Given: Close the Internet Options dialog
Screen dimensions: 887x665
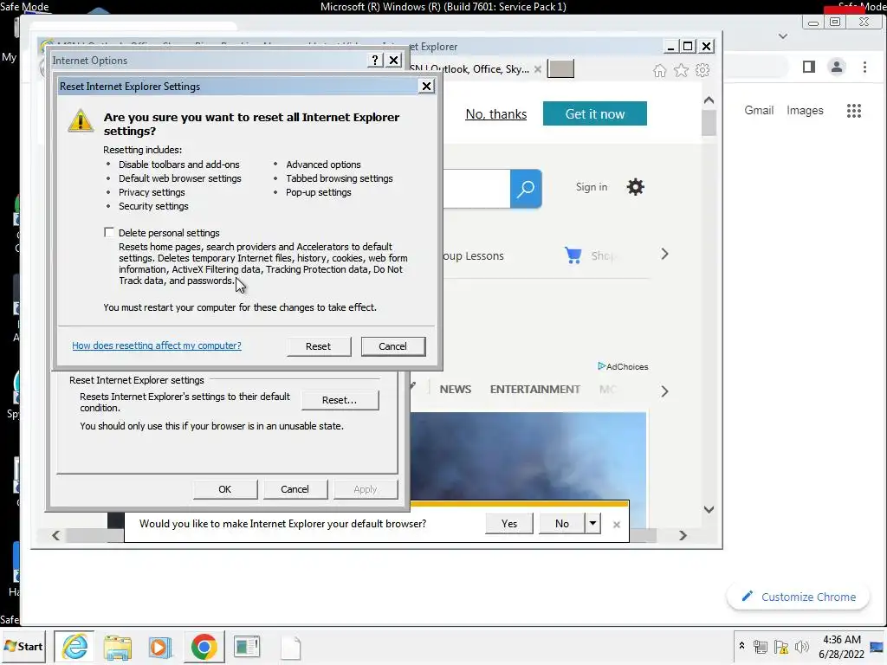Looking at the screenshot, I should click(394, 60).
